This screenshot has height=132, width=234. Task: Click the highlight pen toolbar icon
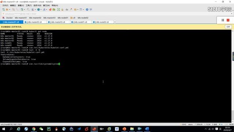click(x=71, y=10)
